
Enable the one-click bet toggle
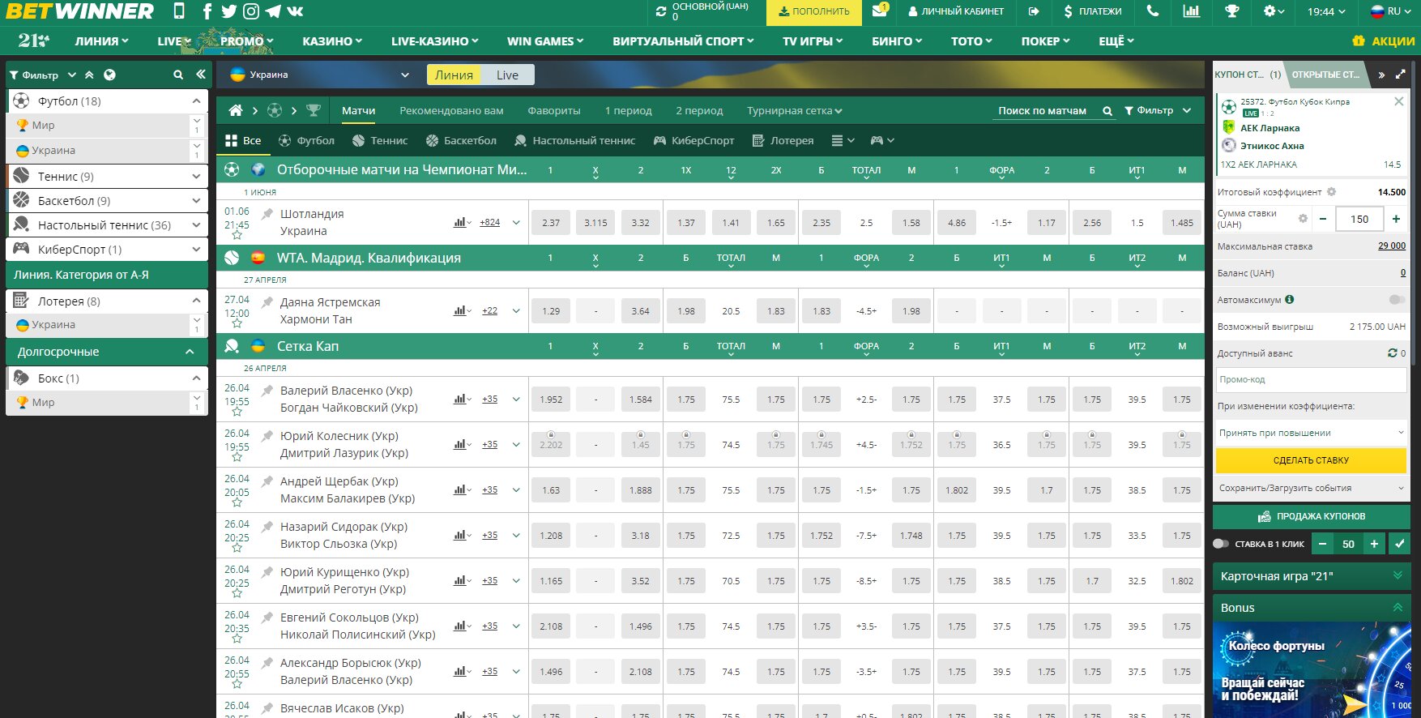tap(1221, 544)
